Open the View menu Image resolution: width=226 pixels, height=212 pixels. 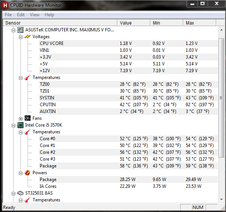[34, 15]
